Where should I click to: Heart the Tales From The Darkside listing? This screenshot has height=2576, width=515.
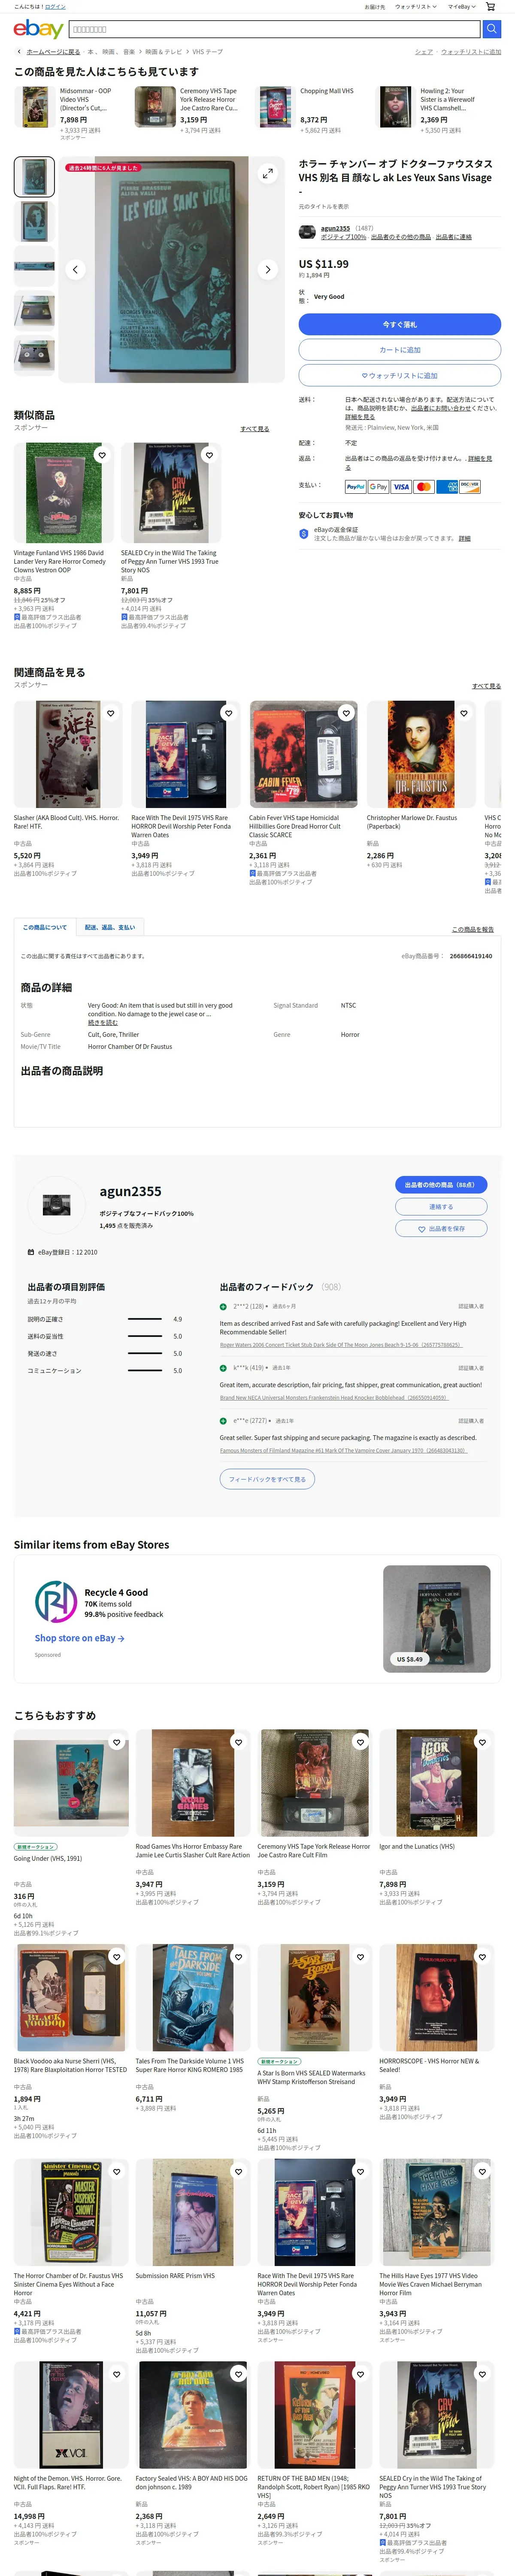pos(238,1957)
